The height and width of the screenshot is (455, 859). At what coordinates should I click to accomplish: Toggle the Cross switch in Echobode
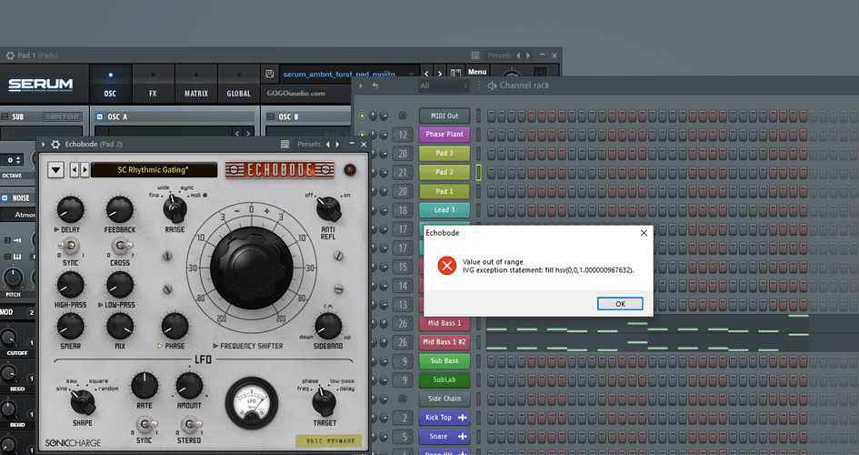[120, 246]
